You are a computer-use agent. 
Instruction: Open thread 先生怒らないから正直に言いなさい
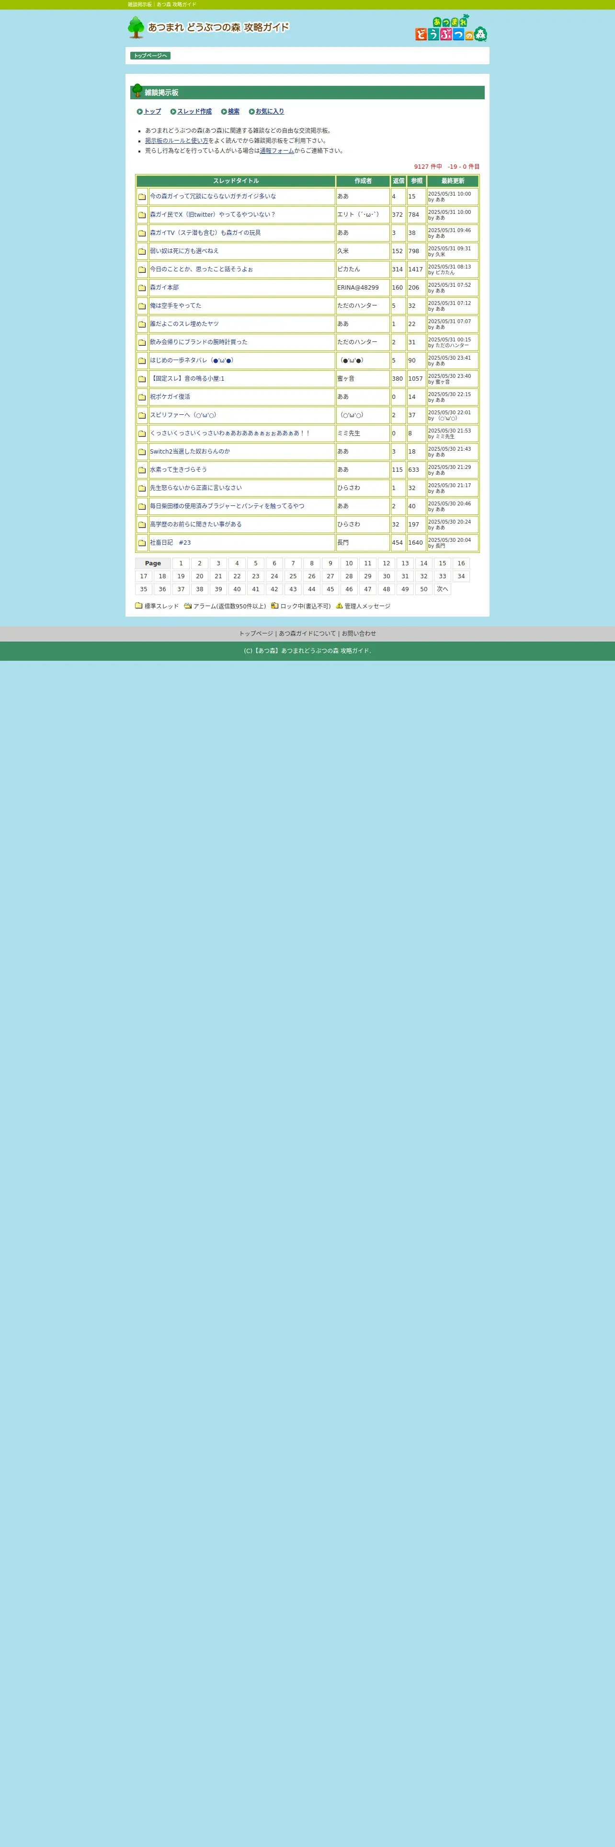pos(195,488)
